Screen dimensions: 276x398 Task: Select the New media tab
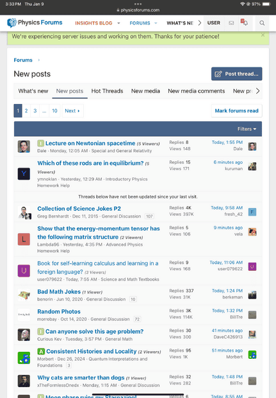click(x=145, y=91)
